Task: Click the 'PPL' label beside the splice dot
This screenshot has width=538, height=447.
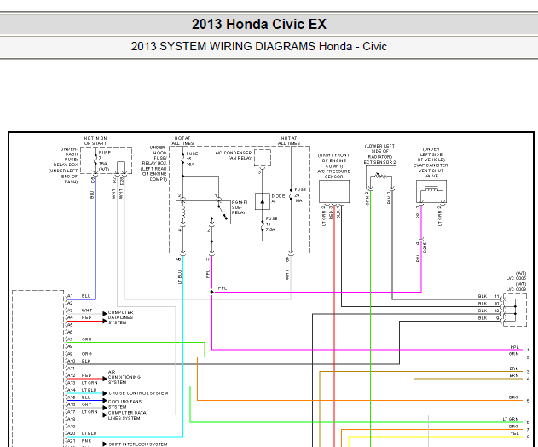Action: [x=223, y=288]
